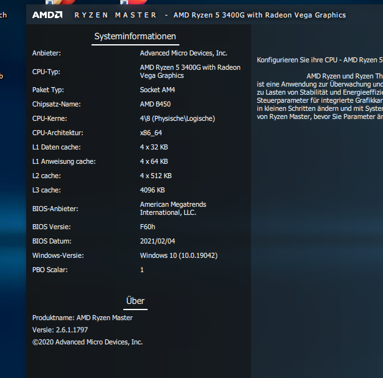Click the '4096 KB' L3 cache value
The height and width of the screenshot is (378, 383).
tap(153, 190)
